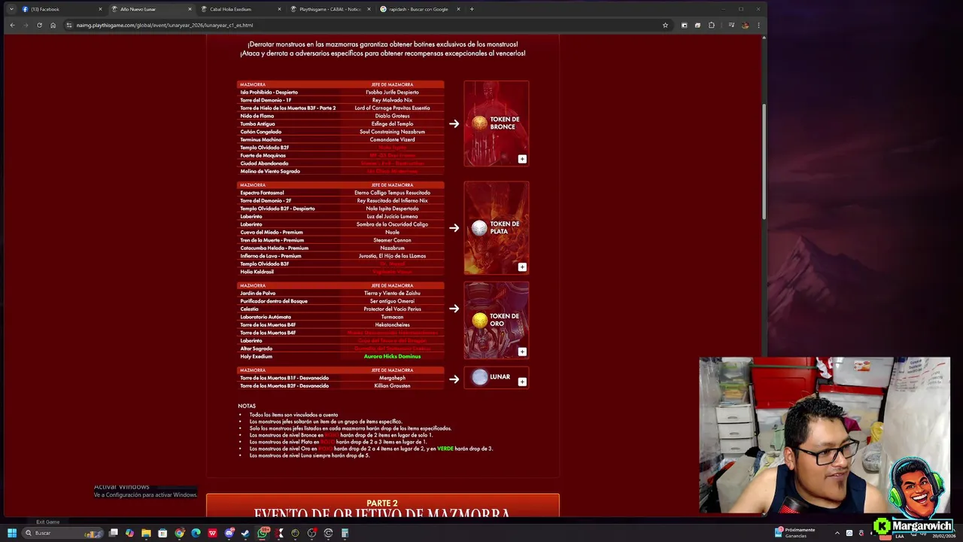Open the Próximamente Ganancias taskbar widget
The image size is (963, 542).
tap(796, 533)
